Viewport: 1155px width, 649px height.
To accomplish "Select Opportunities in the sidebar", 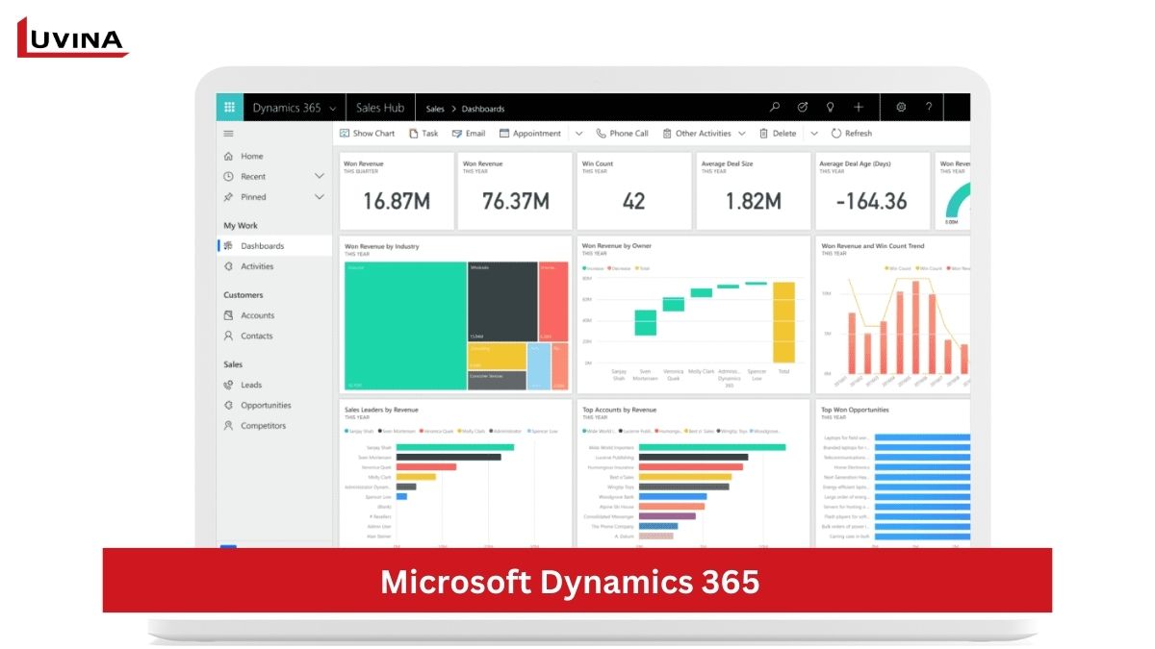I will pos(266,406).
